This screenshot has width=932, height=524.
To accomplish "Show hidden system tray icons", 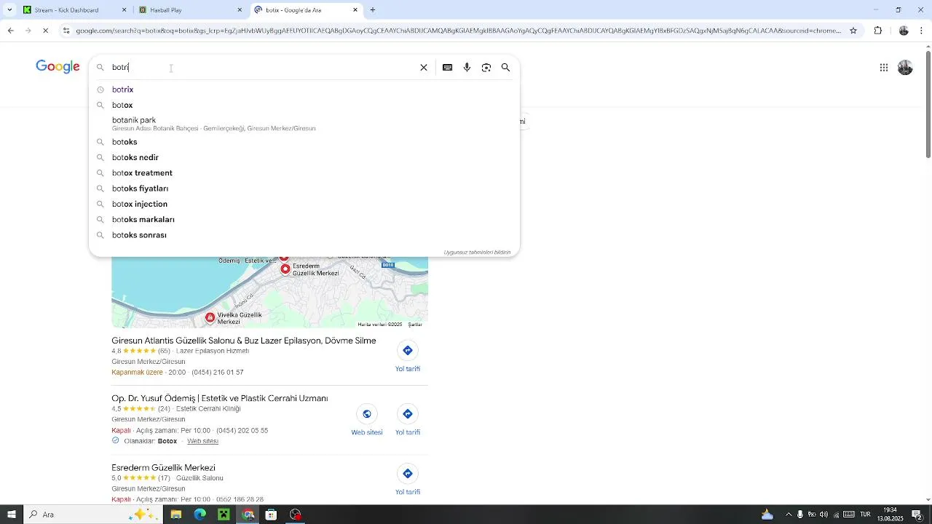I will tap(789, 515).
